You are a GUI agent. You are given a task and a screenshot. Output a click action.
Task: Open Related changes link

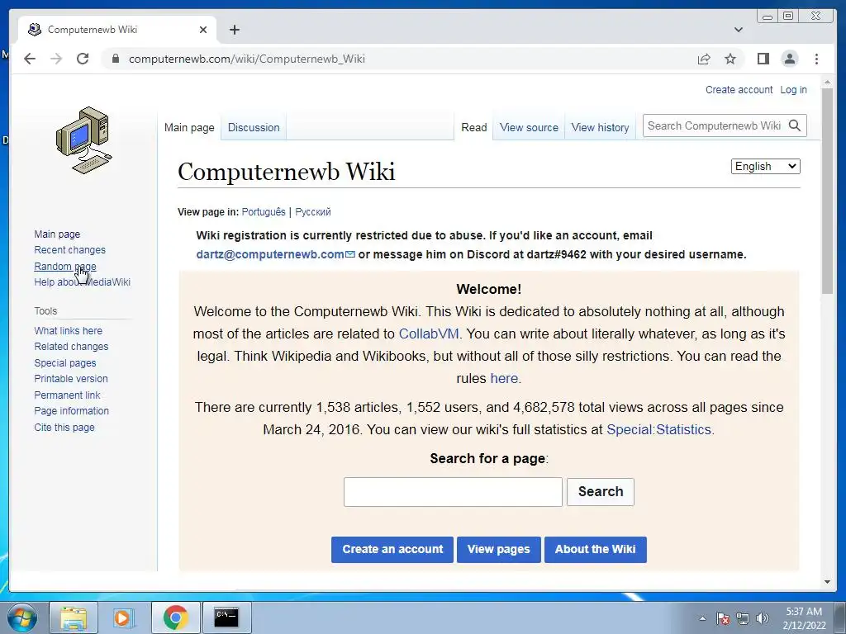[71, 347]
